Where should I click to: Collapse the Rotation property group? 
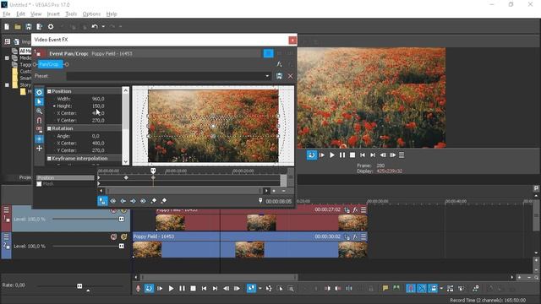coord(49,128)
